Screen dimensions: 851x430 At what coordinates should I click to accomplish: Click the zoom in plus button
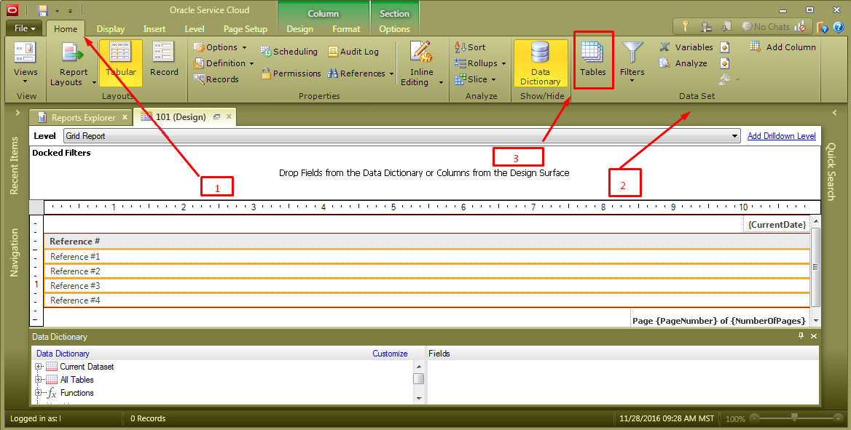[x=838, y=418]
